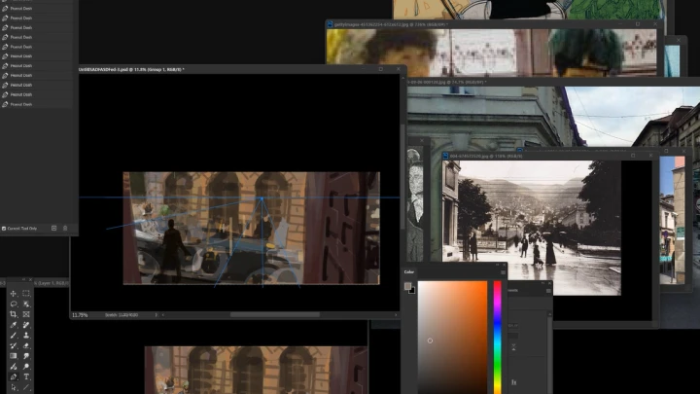The image size is (700, 394).
Task: Select the Frame tool
Action: pyautogui.click(x=26, y=314)
